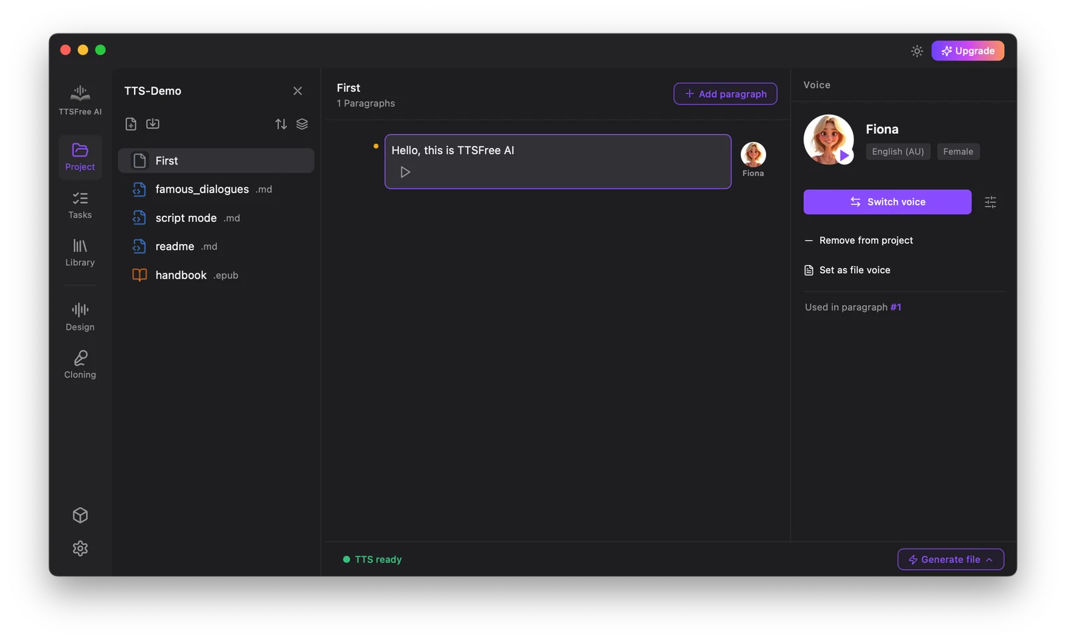Click the import file icon
Screen dimensions: 1066x641
click(153, 124)
